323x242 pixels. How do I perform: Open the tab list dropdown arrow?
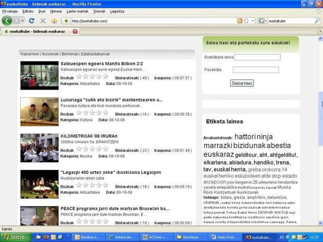[x=320, y=31]
